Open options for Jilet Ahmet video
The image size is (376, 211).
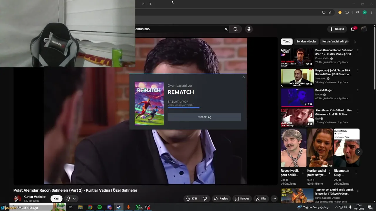click(x=358, y=111)
